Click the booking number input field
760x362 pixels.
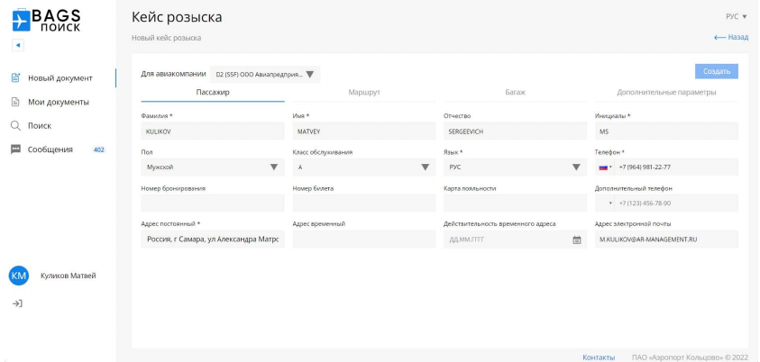coord(213,203)
